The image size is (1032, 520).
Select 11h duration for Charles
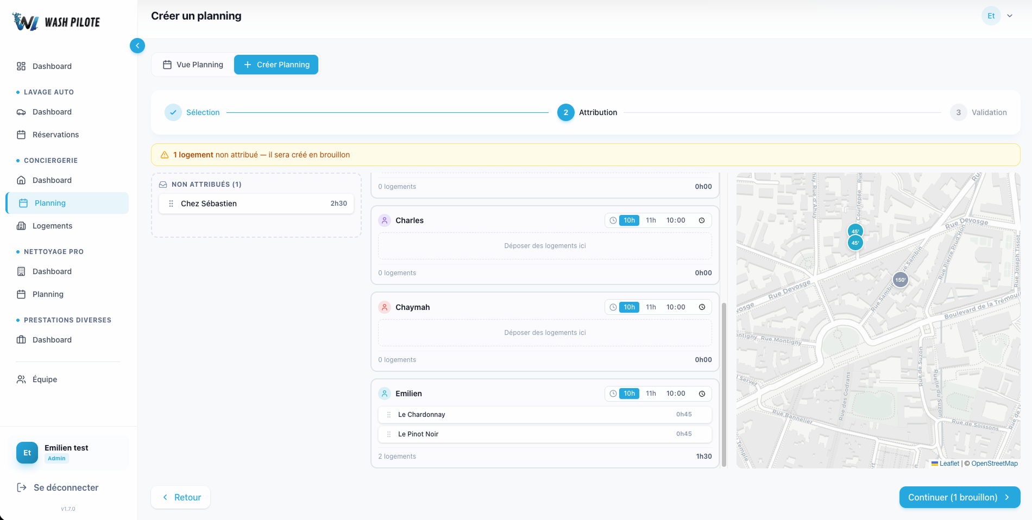coord(650,220)
